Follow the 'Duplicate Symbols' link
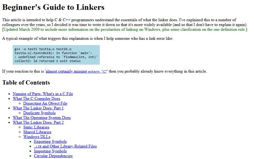This screenshot has width=254, height=159. [39, 113]
